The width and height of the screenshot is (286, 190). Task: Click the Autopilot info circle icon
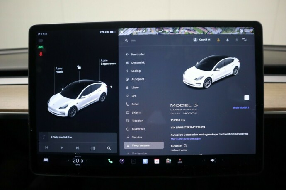pos(185,146)
